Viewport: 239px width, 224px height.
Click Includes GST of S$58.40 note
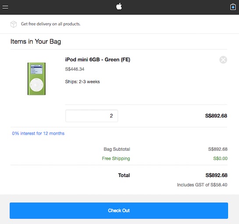pos(202,185)
